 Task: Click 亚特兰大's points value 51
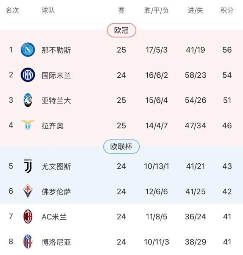click(227, 100)
